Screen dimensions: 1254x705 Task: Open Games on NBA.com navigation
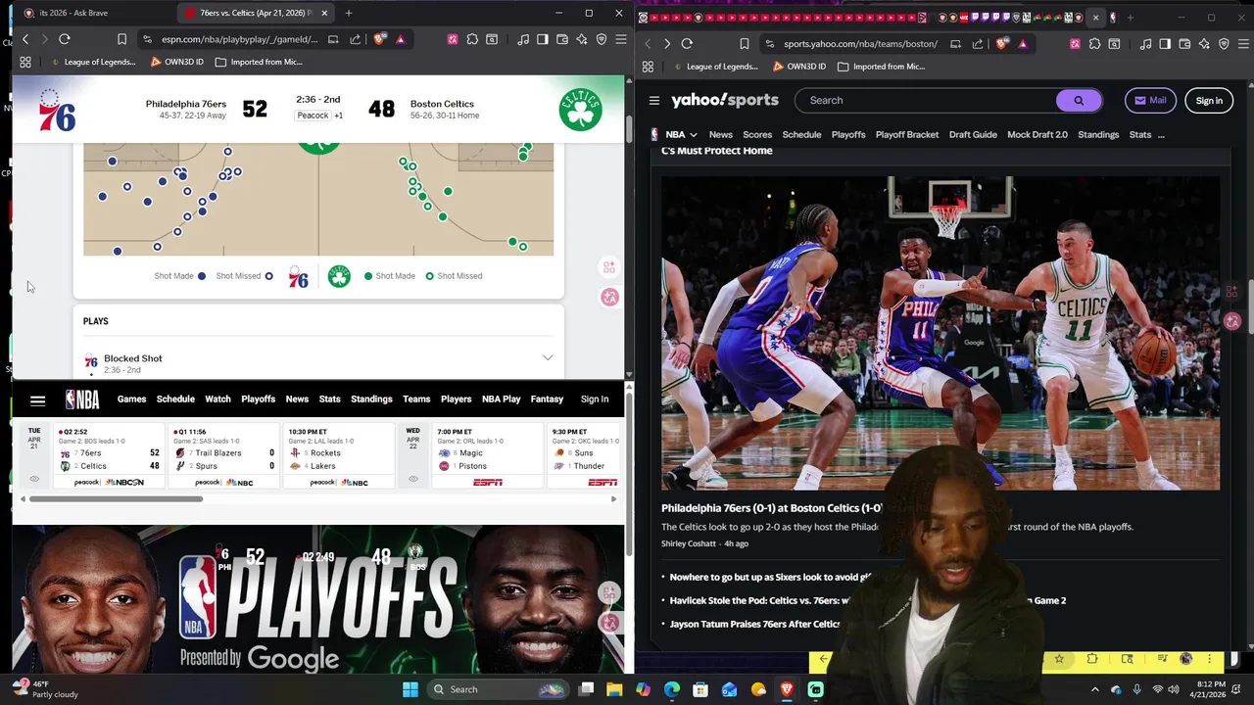tap(131, 399)
